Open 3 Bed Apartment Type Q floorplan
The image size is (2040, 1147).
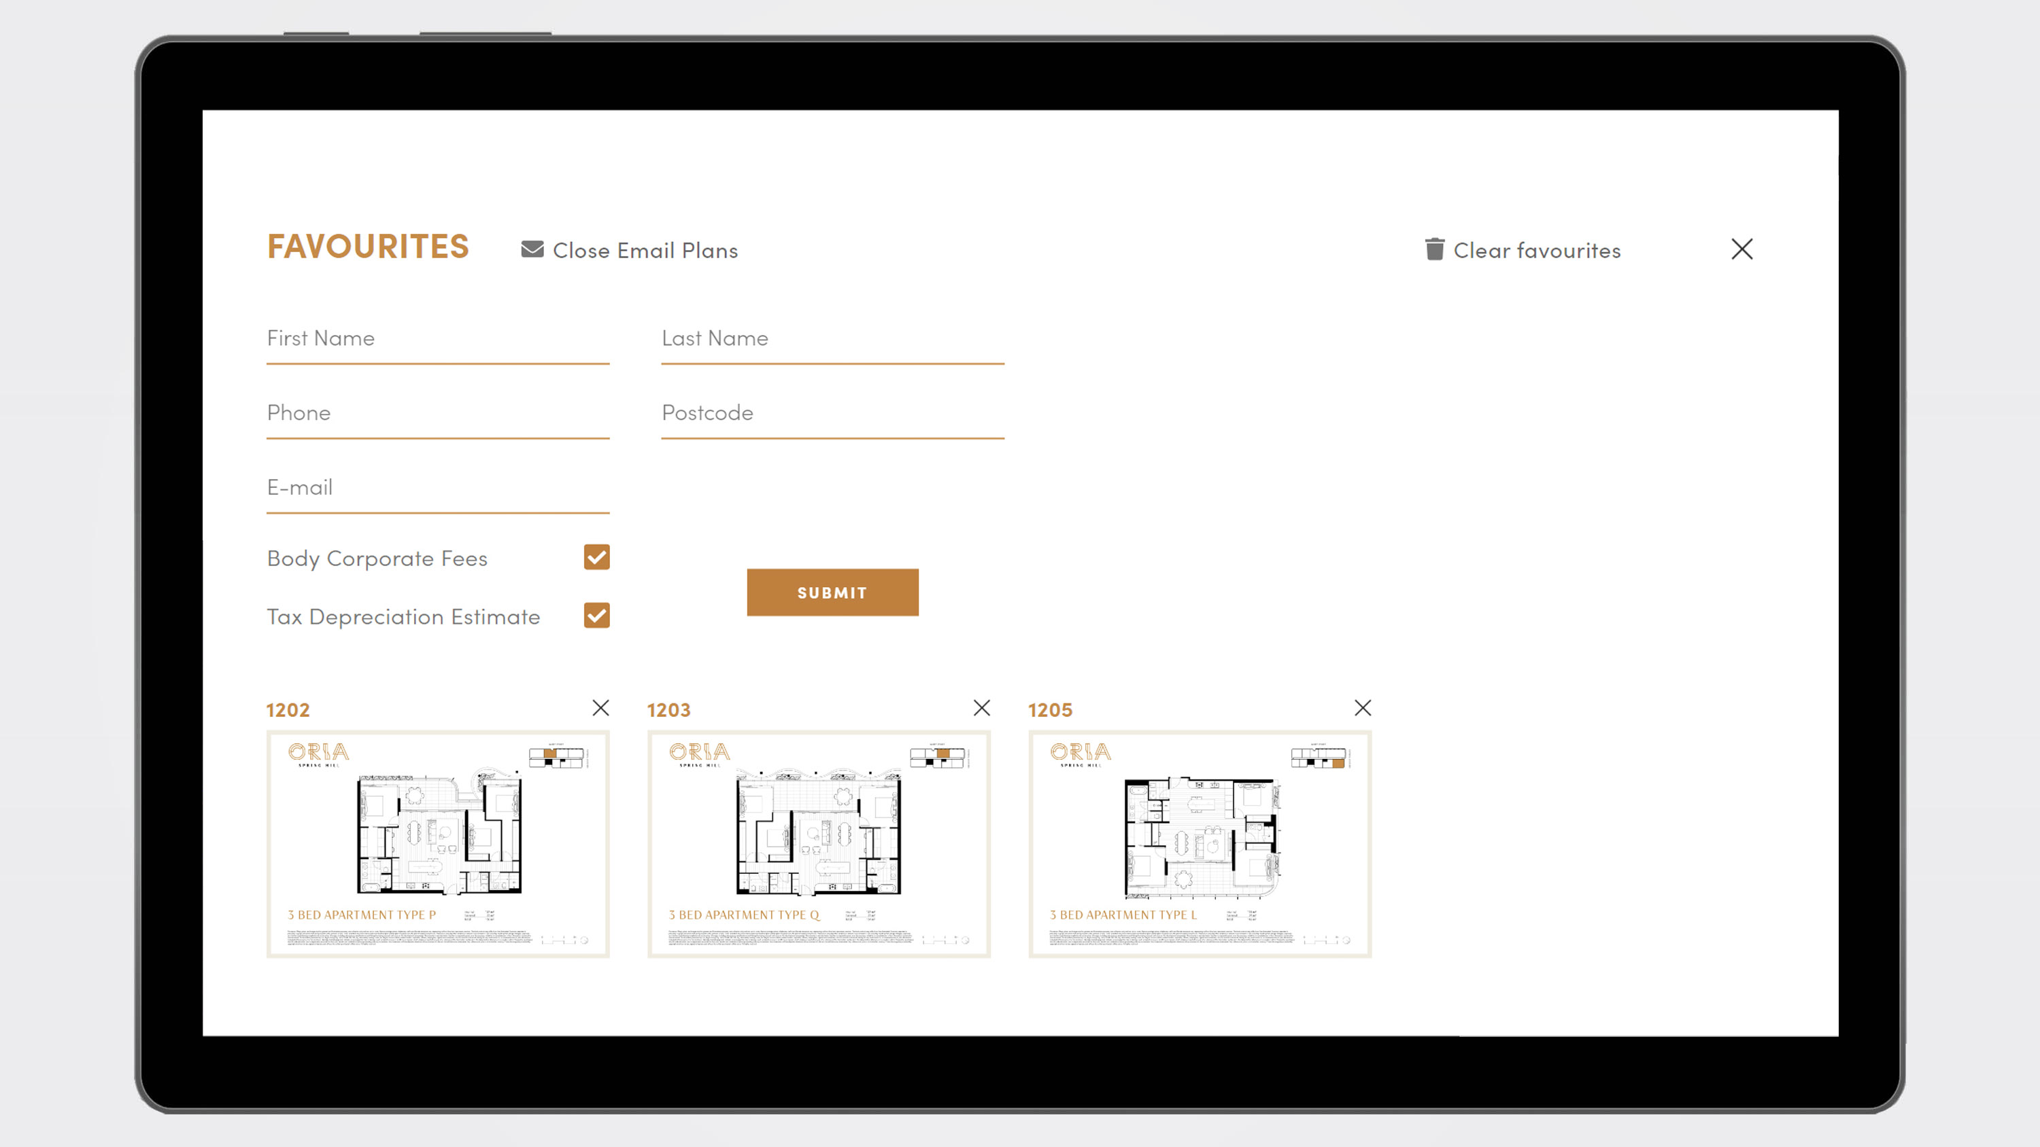pyautogui.click(x=819, y=844)
